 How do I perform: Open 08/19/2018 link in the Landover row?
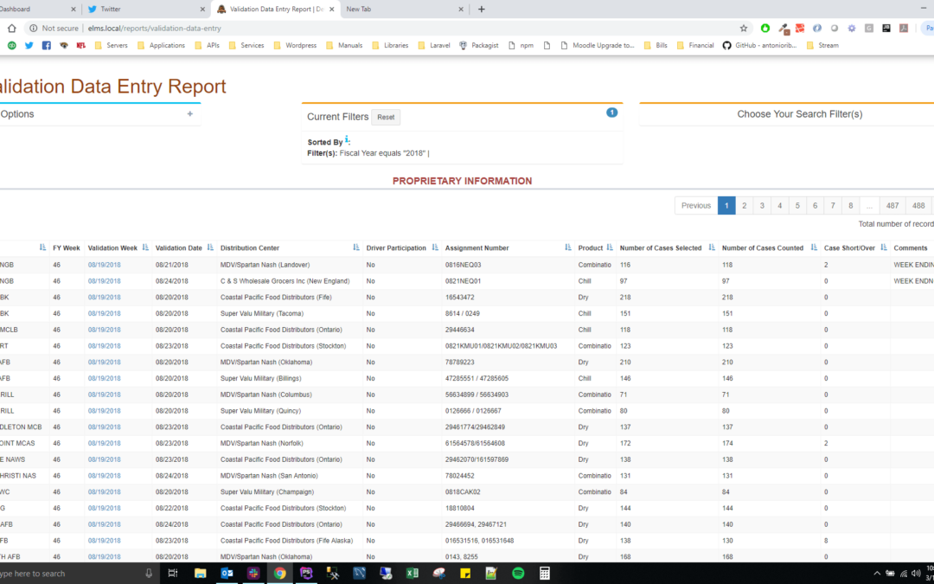pyautogui.click(x=105, y=265)
